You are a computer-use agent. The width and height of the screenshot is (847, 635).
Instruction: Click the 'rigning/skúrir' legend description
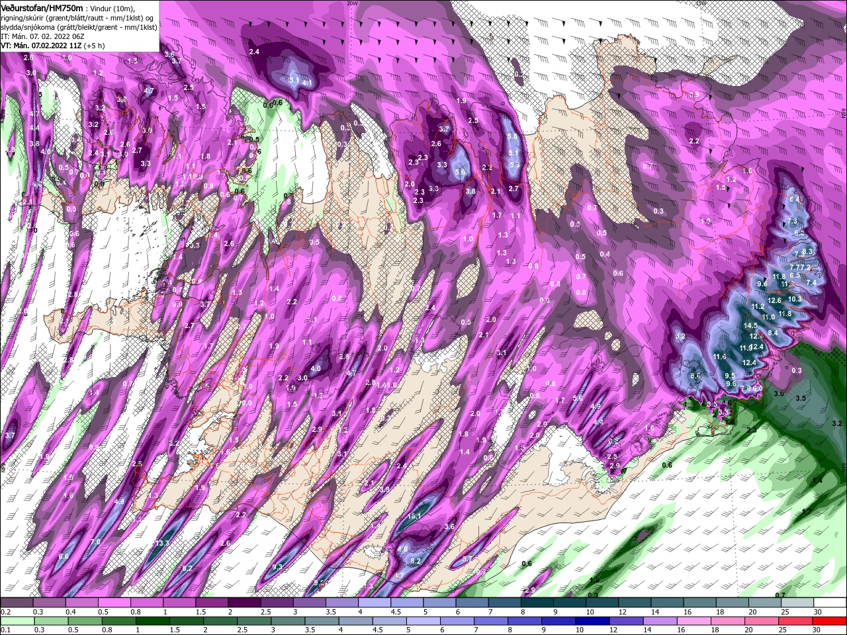pos(23,17)
